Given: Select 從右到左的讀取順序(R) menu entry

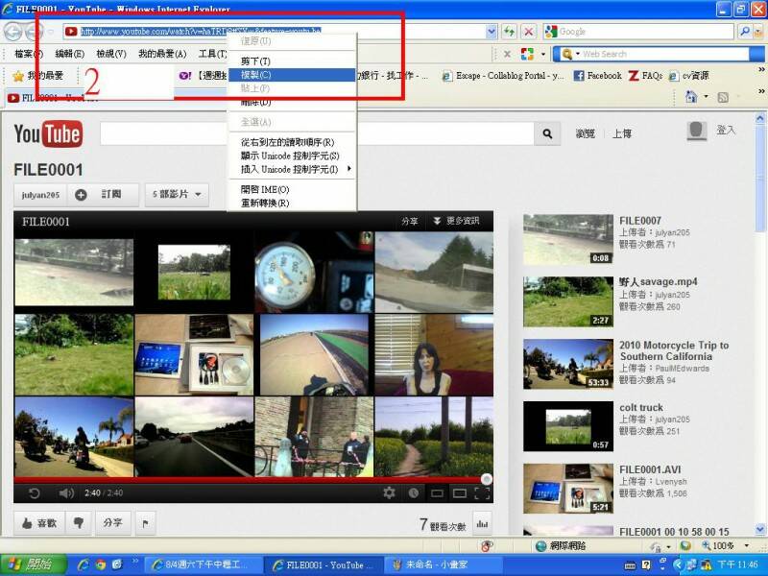Looking at the screenshot, I should (x=293, y=142).
